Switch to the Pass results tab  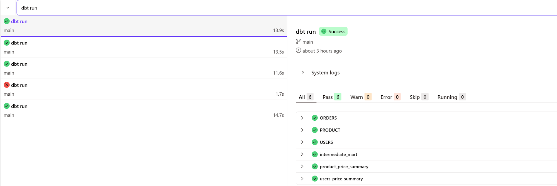332,97
